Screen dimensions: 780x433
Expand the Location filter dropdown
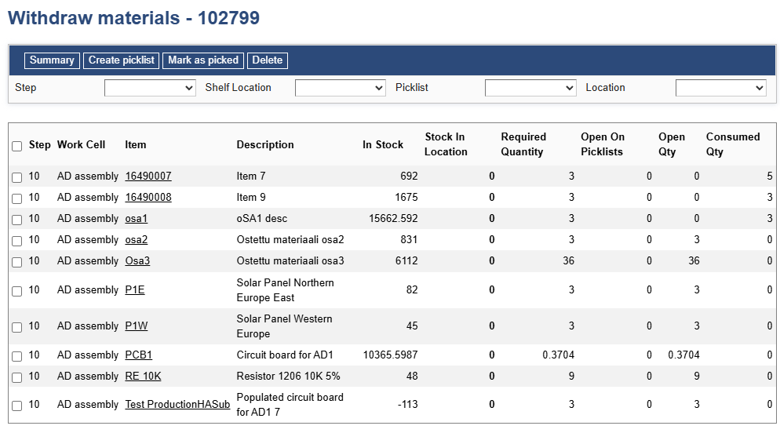click(721, 88)
